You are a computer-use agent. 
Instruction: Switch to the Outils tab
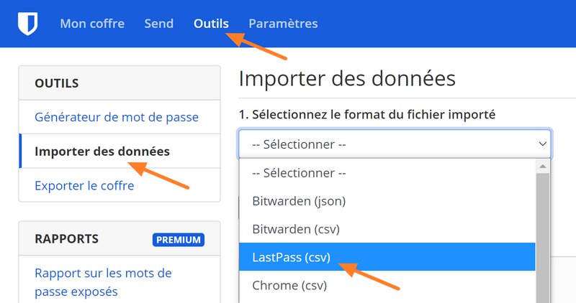tap(211, 24)
